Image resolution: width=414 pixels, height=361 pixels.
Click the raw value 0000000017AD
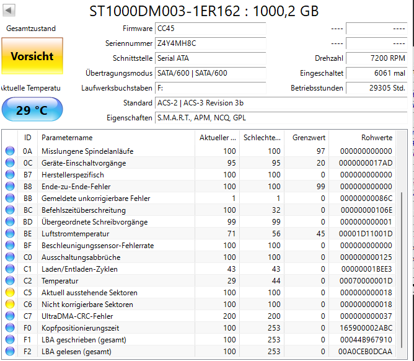tap(366, 163)
